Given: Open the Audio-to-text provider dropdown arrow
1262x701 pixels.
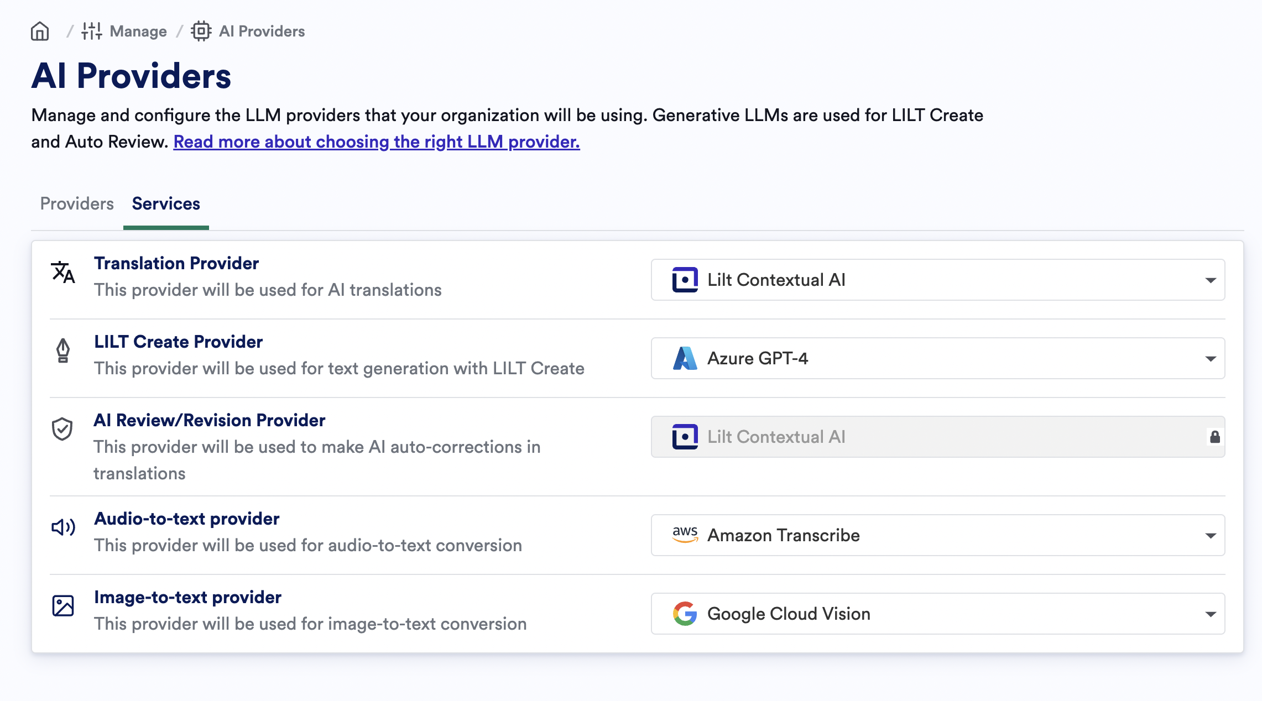Looking at the screenshot, I should tap(1211, 536).
